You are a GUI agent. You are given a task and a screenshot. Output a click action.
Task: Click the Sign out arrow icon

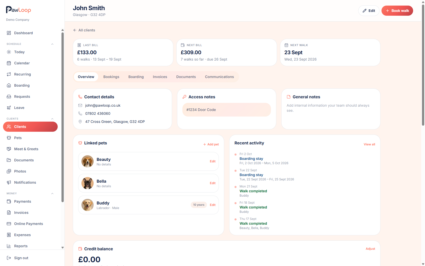pos(9,258)
